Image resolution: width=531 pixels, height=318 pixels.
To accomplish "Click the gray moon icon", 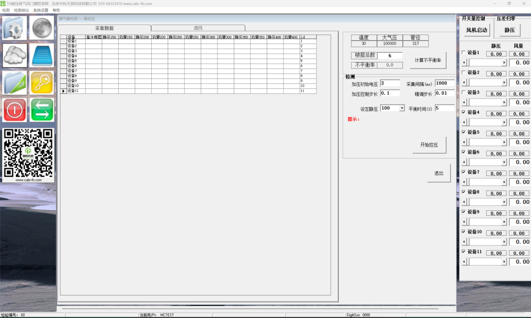I will coord(41,28).
